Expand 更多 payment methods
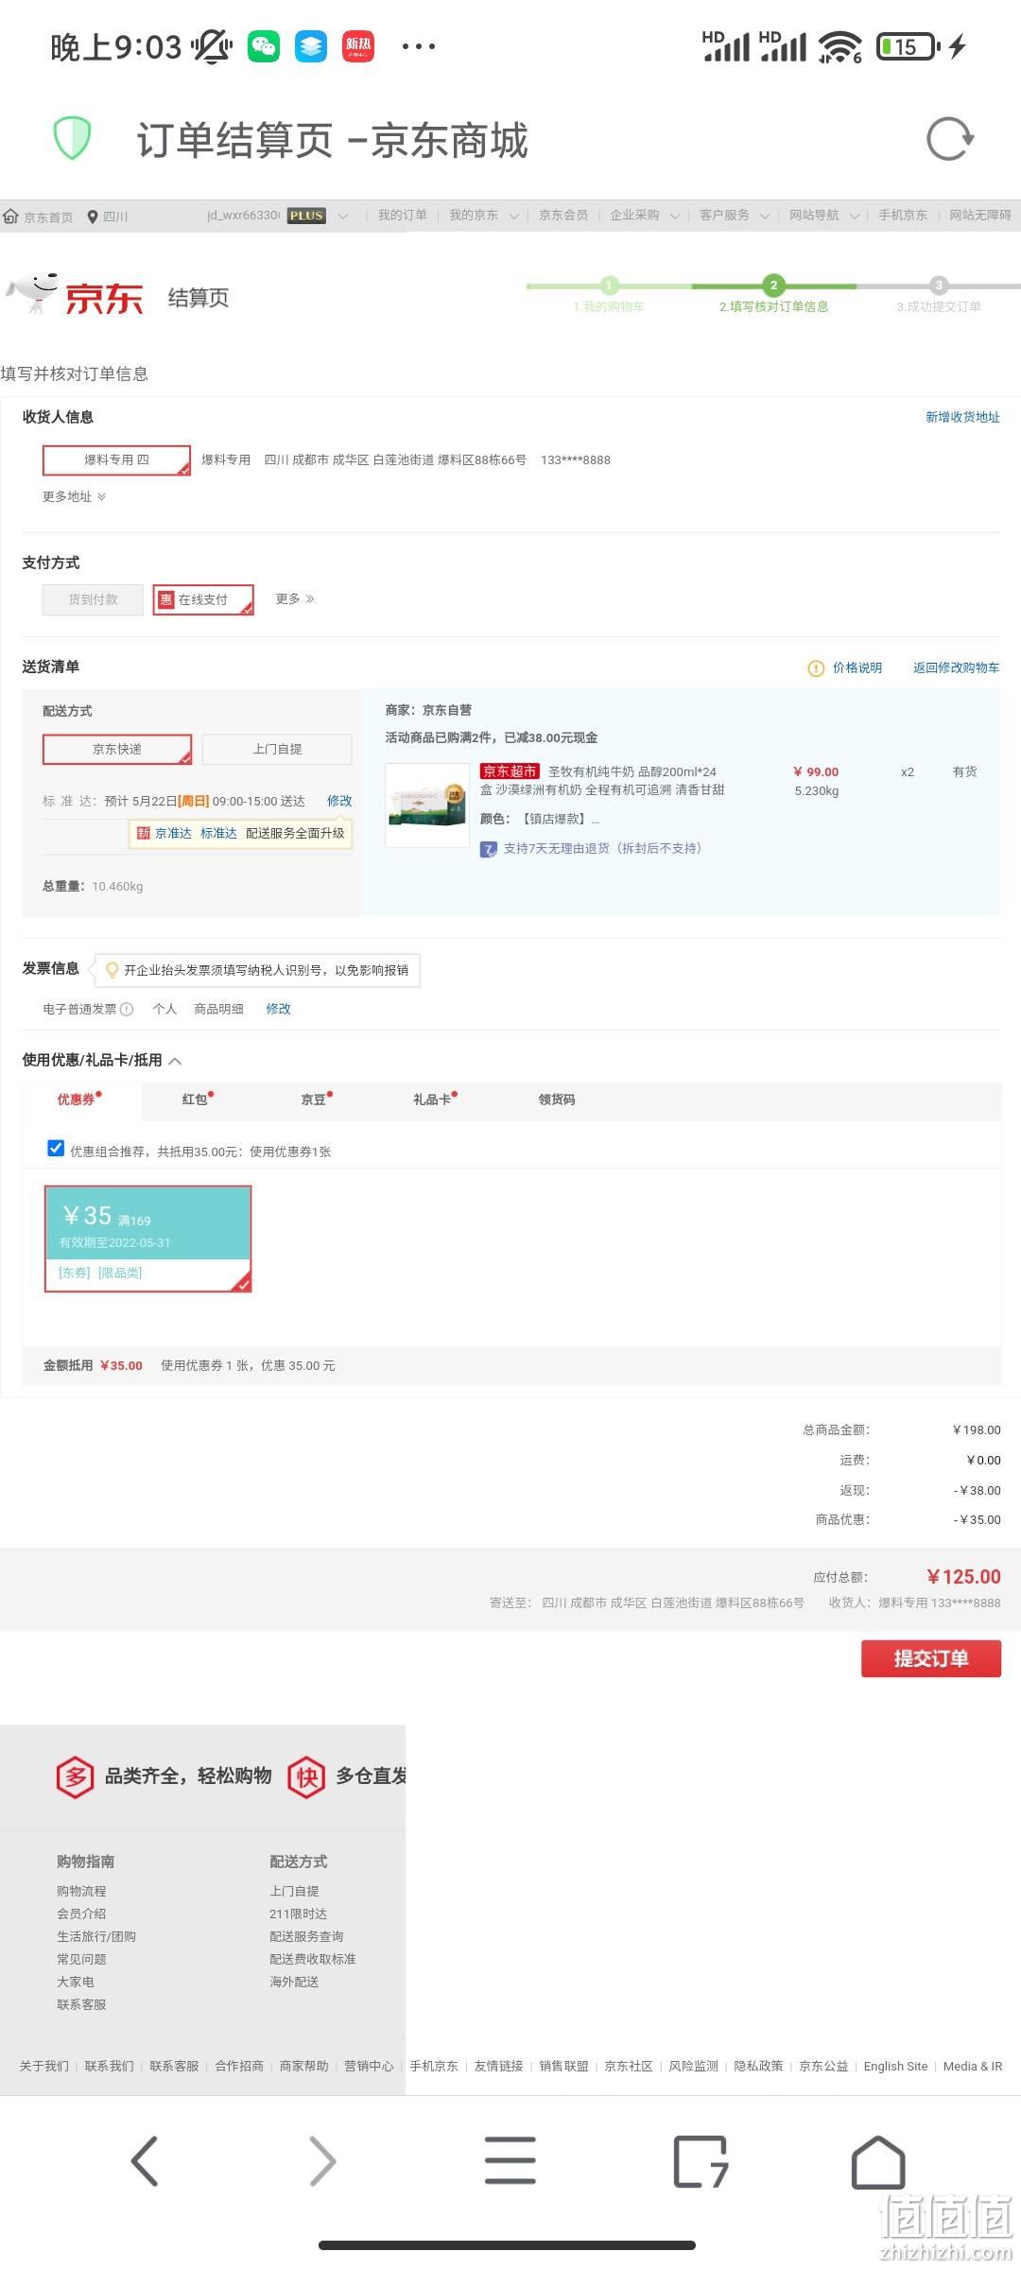The width and height of the screenshot is (1021, 2269). (295, 599)
